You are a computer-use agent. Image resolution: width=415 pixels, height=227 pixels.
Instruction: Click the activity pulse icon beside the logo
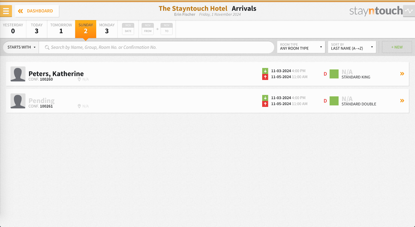(409, 11)
